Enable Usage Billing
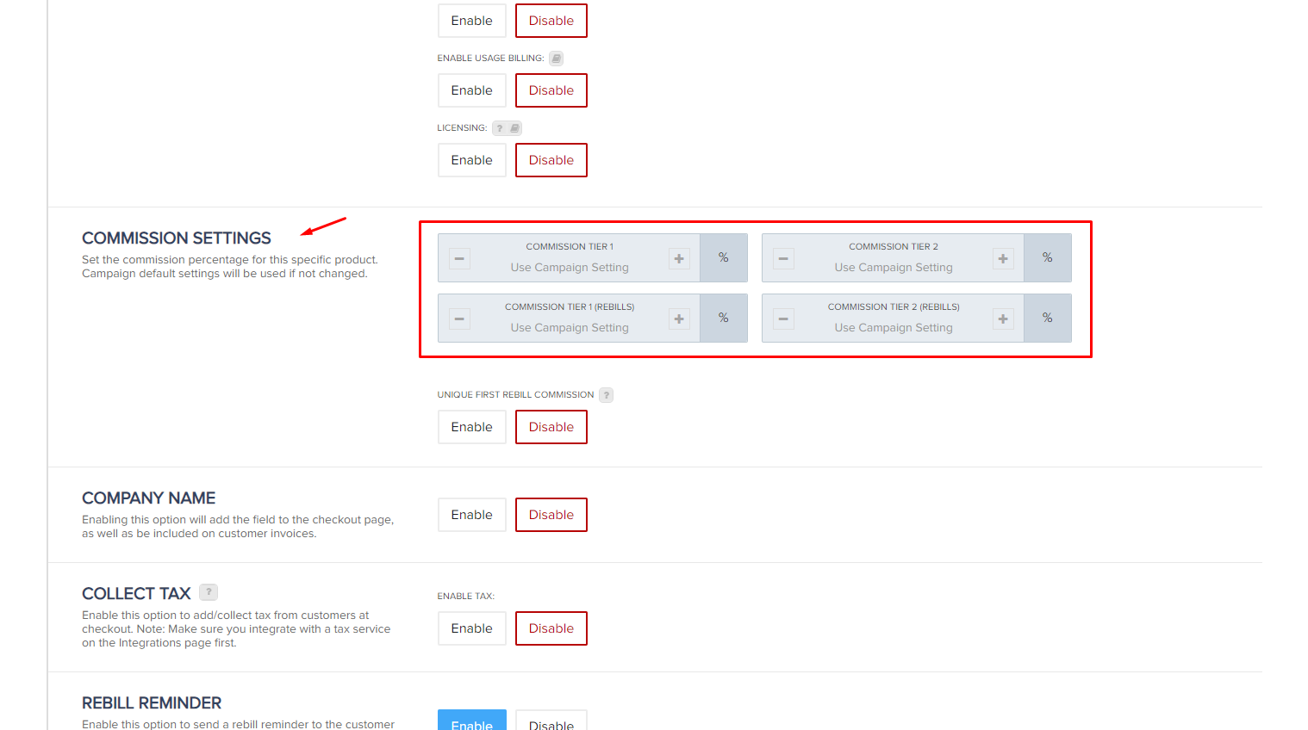This screenshot has width=1308, height=730. tap(471, 90)
